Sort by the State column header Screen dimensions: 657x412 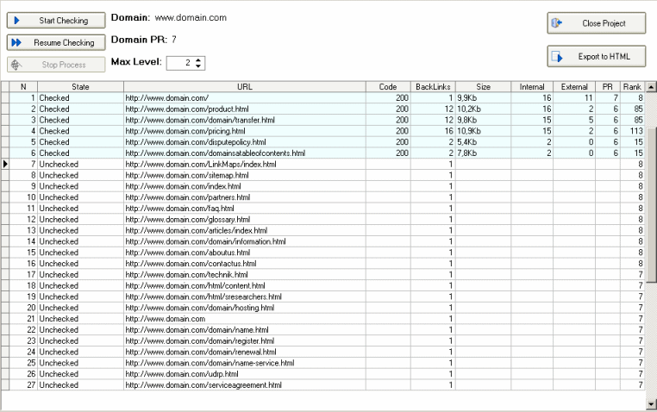point(80,87)
